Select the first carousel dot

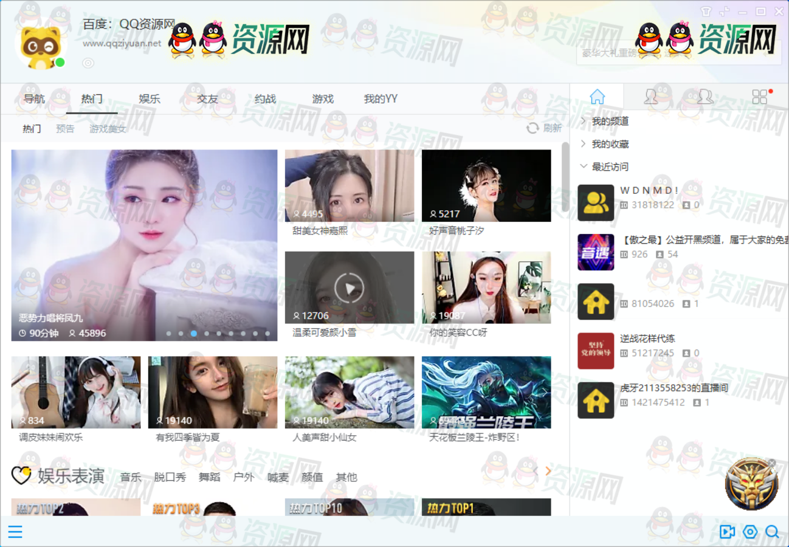[169, 333]
